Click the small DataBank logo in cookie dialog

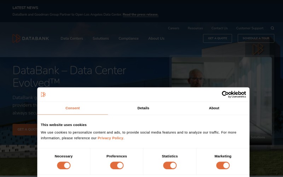(x=43, y=95)
